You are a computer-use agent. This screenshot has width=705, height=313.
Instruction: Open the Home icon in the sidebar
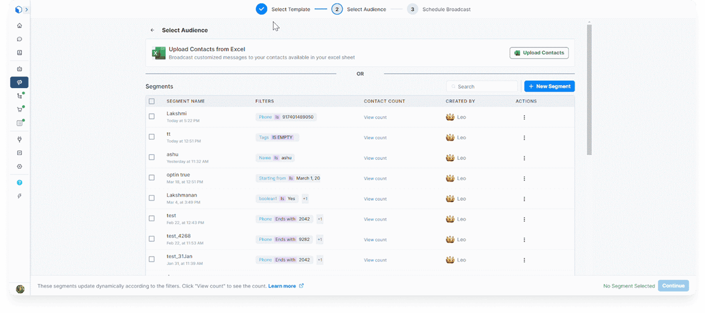point(20,26)
